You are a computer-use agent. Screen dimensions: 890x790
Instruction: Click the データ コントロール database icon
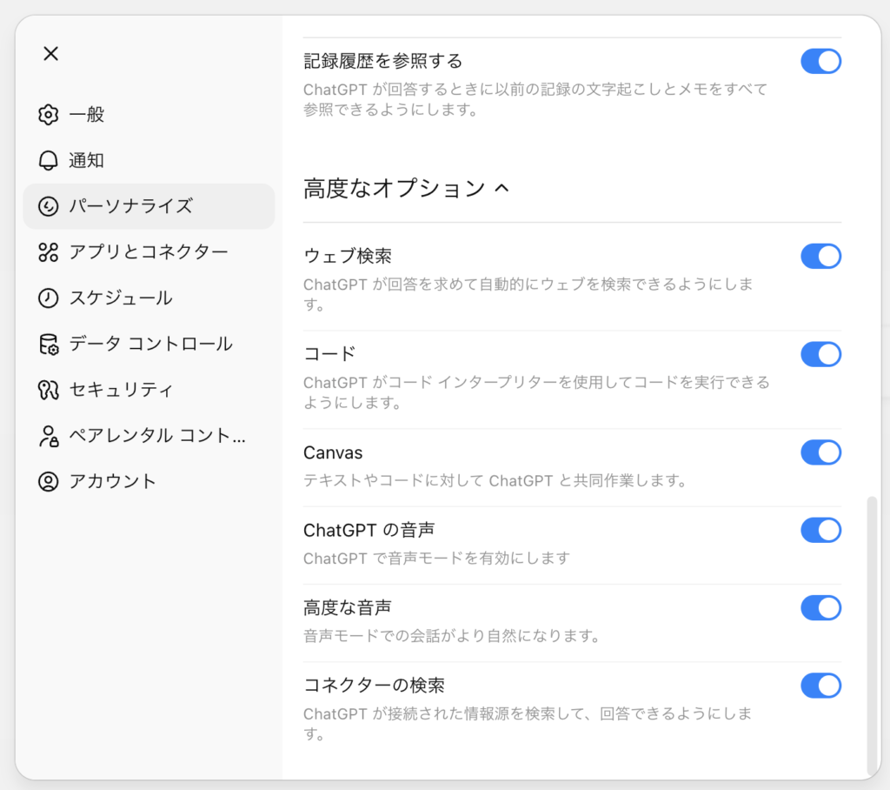tap(49, 344)
